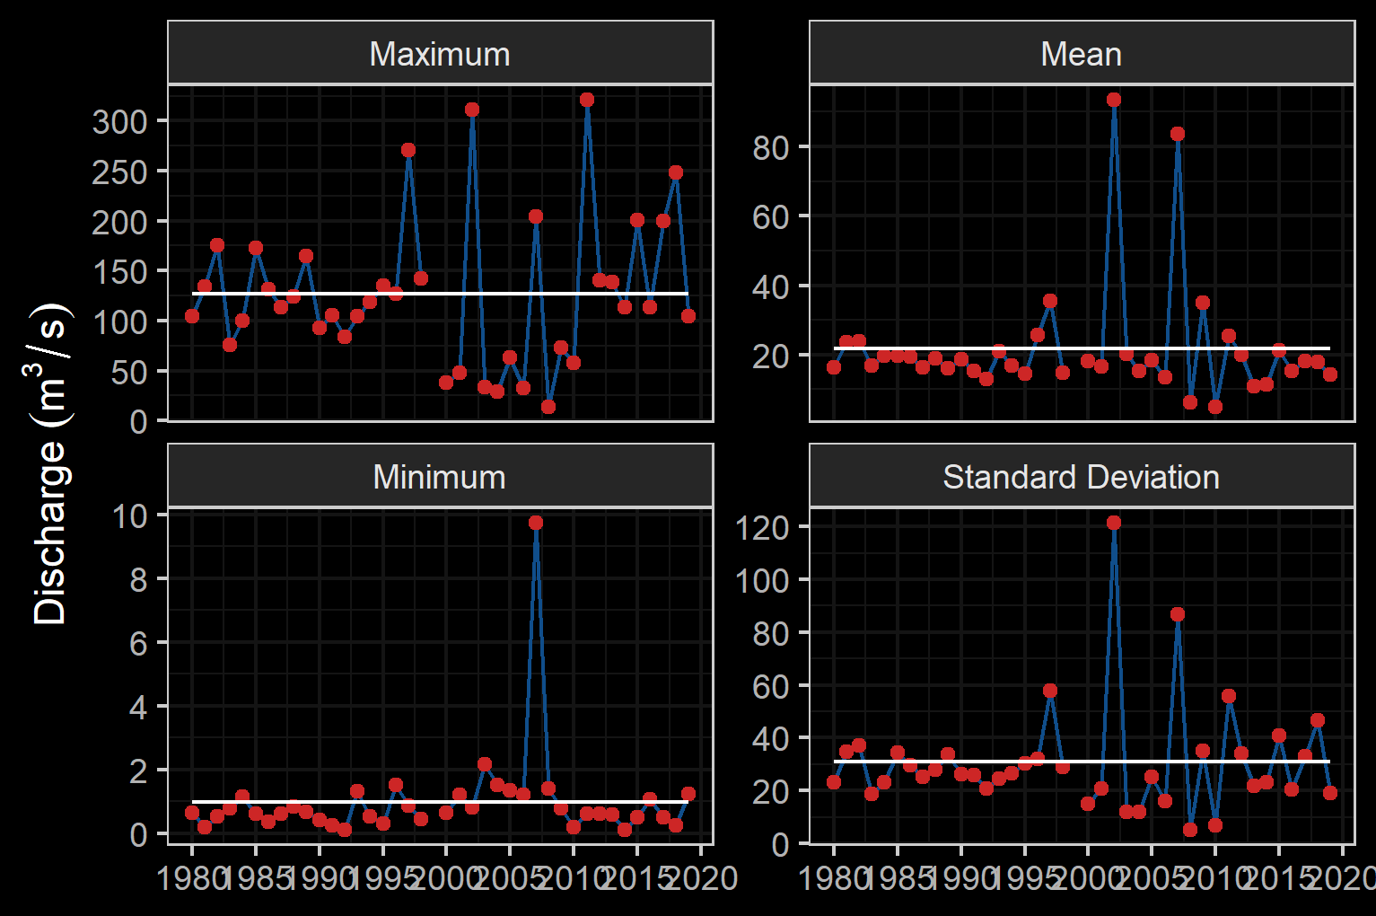This screenshot has height=916, width=1376.
Task: Click the first data point in Maximum panel
Action: click(x=192, y=316)
